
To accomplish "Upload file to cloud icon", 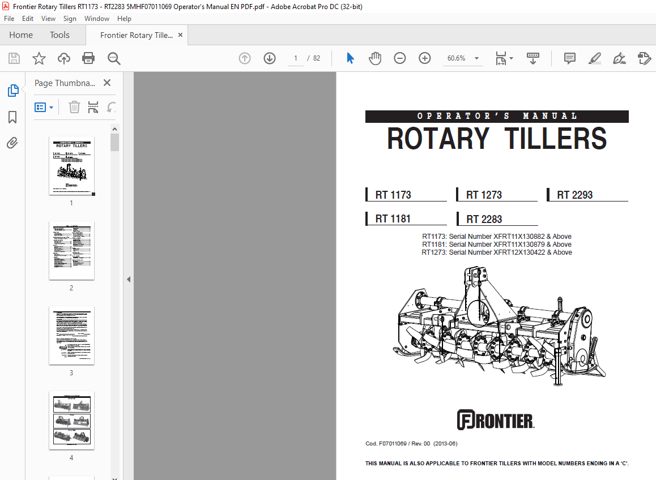I will [63, 58].
